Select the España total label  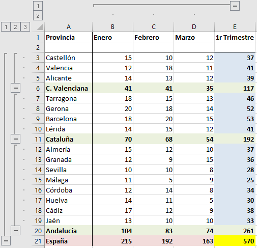(69, 241)
